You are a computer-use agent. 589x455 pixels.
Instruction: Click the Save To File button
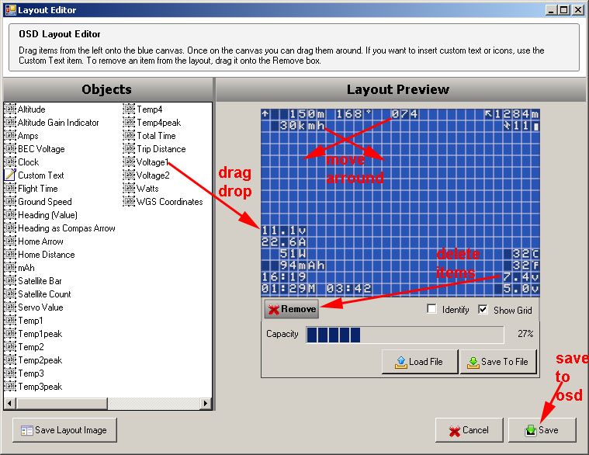click(x=498, y=362)
